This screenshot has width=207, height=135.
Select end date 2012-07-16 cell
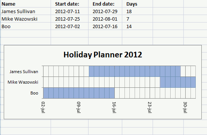click(x=105, y=26)
